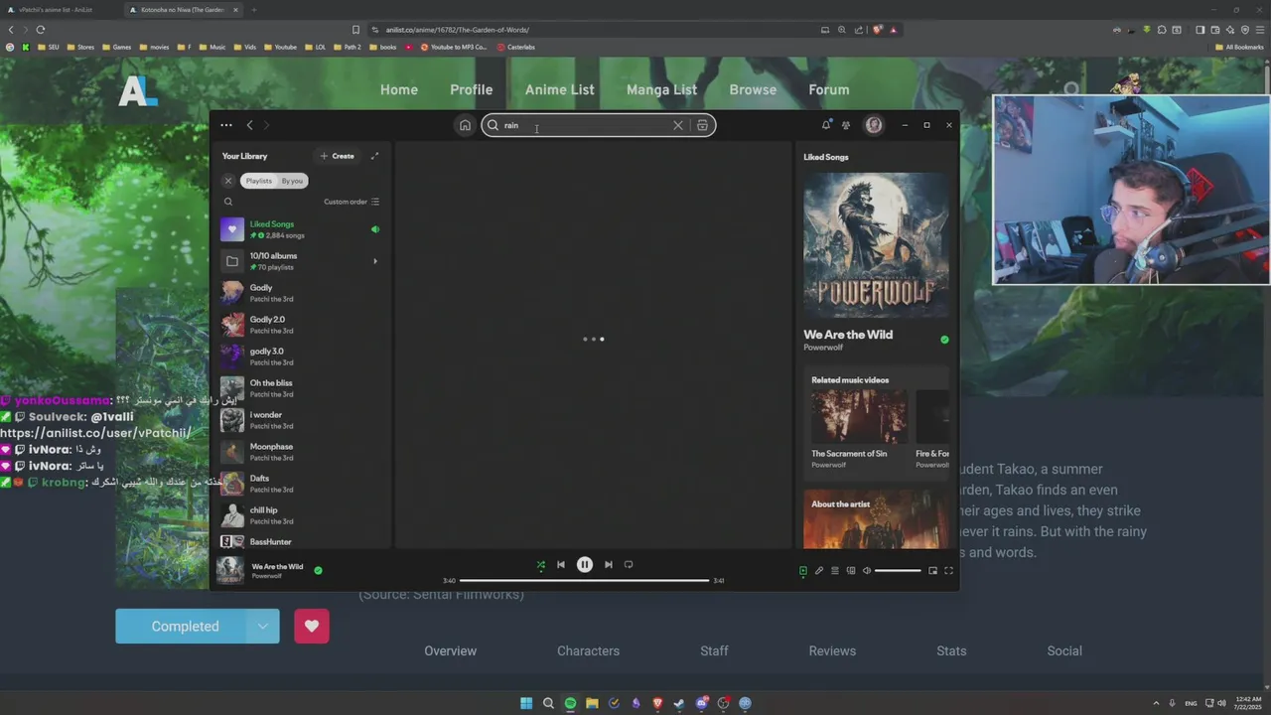Screen dimensions: 1271x715
Task: Open AniList Manga List nav item
Action: [661, 89]
